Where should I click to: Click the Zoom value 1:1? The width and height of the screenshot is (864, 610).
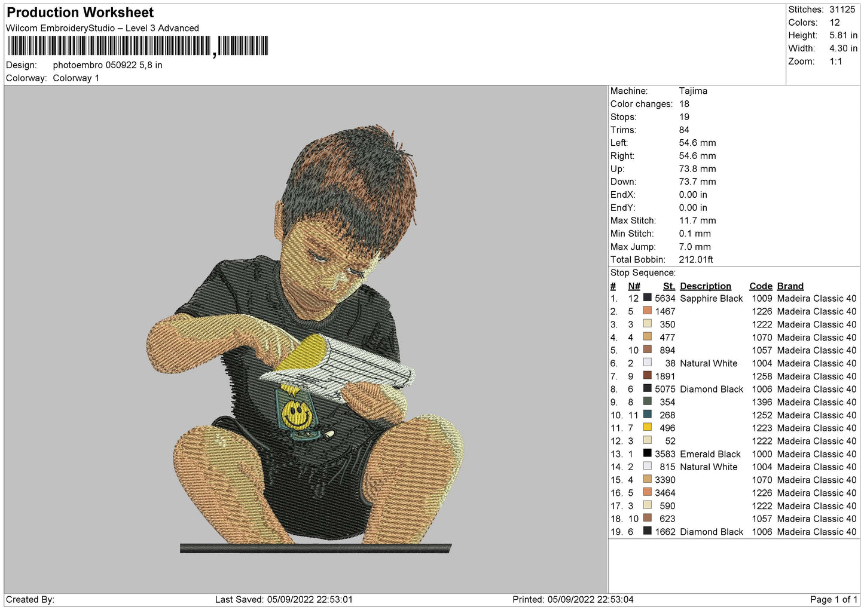coord(836,62)
